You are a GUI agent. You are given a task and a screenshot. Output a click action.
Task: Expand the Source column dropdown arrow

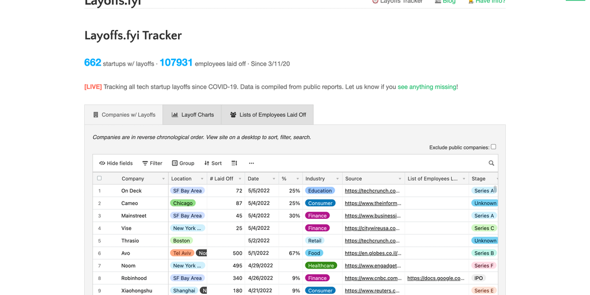400,179
